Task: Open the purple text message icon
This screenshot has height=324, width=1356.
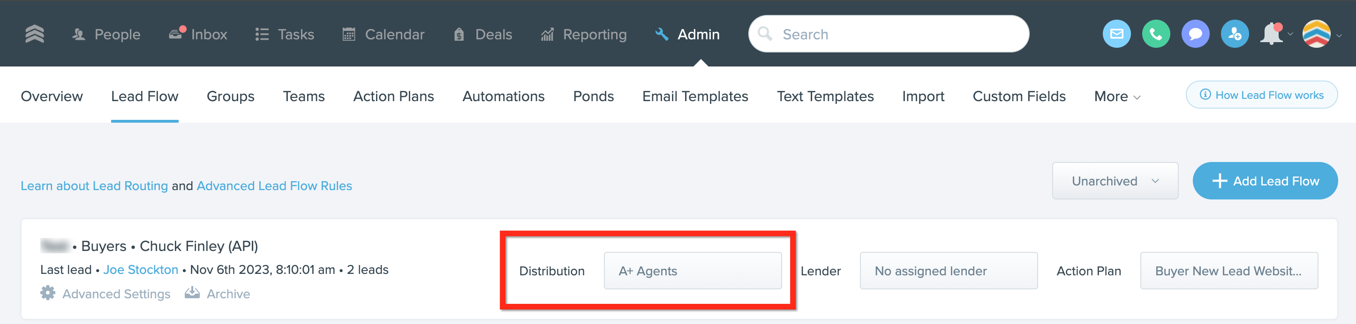Action: click(1195, 34)
